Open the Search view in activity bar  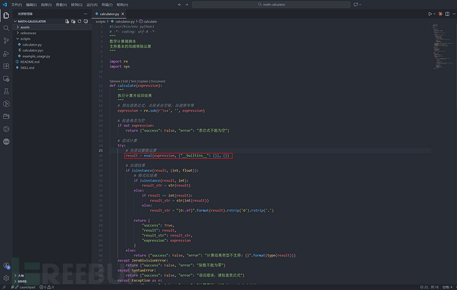click(x=5, y=28)
